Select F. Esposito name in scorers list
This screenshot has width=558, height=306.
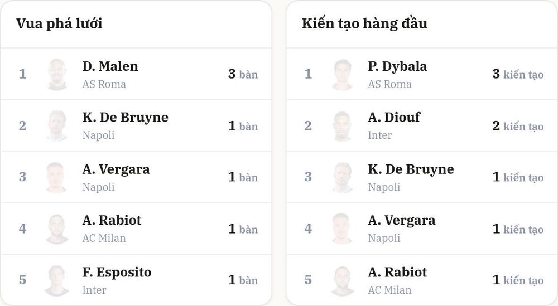click(117, 272)
